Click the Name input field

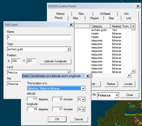[39, 37]
